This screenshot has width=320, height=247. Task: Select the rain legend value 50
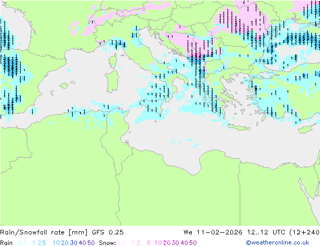[91, 243]
